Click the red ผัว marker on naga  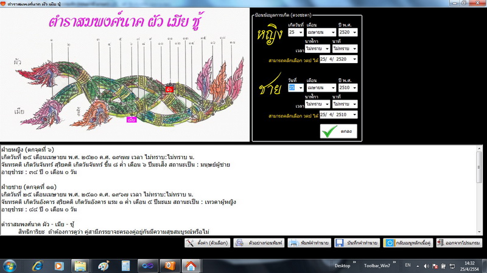click(x=169, y=89)
